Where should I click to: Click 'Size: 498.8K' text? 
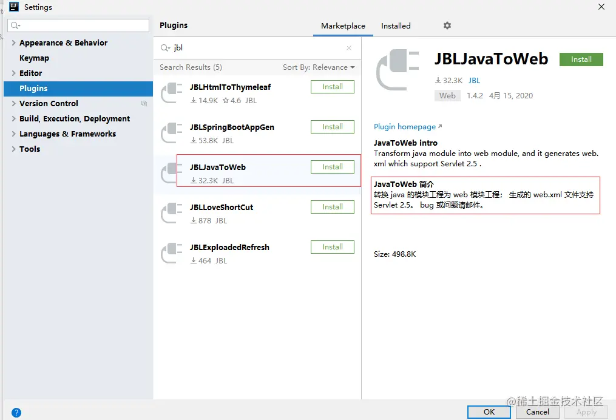(394, 254)
